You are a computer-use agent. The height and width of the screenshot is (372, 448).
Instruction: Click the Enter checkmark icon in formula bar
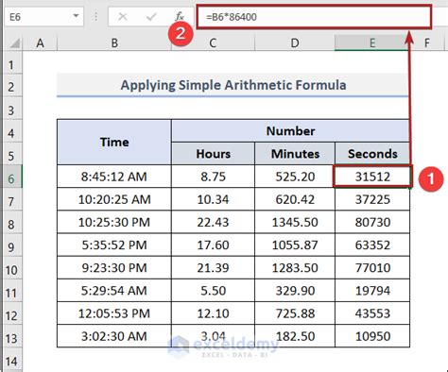(151, 16)
